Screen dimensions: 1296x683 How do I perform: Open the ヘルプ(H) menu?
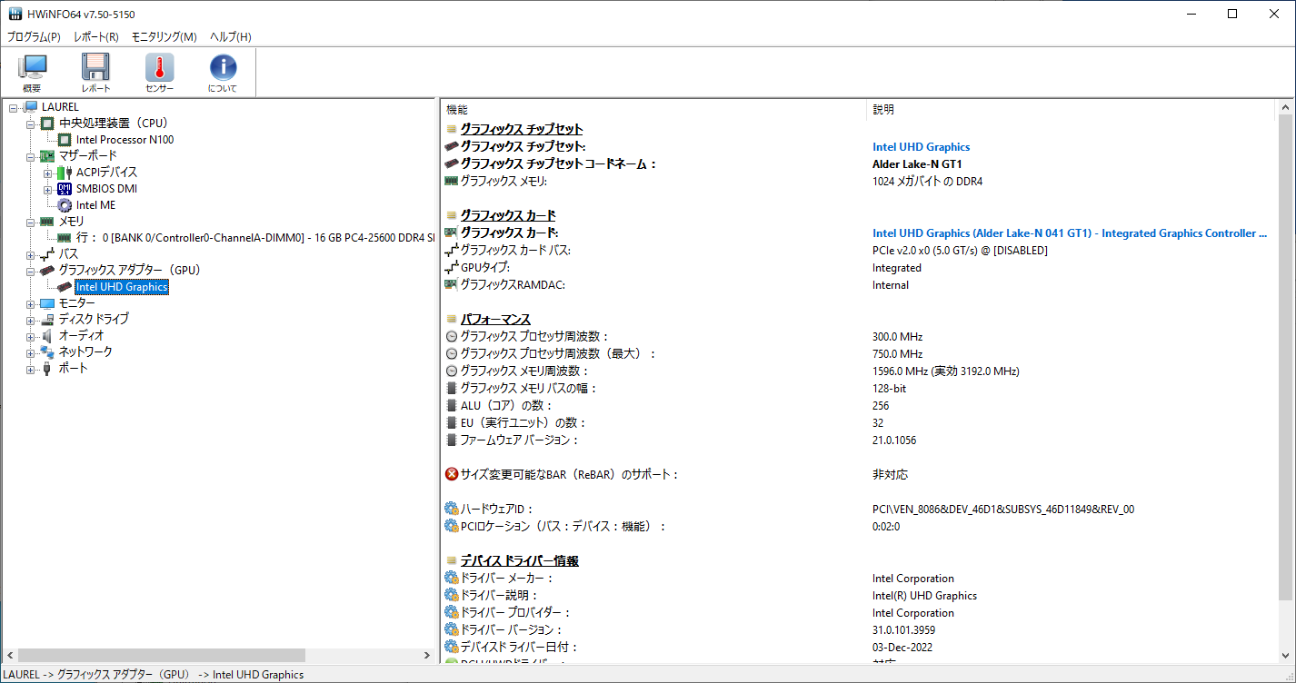pos(231,37)
